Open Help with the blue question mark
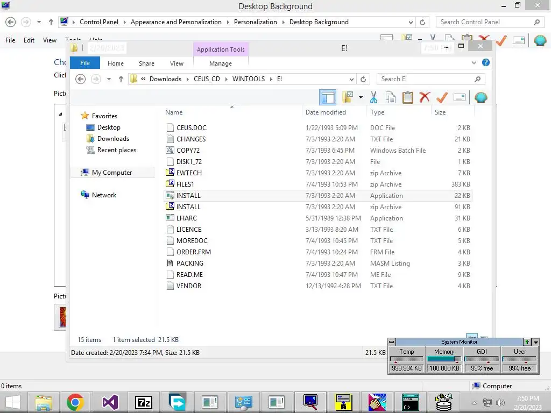The width and height of the screenshot is (551, 413). coord(486,62)
